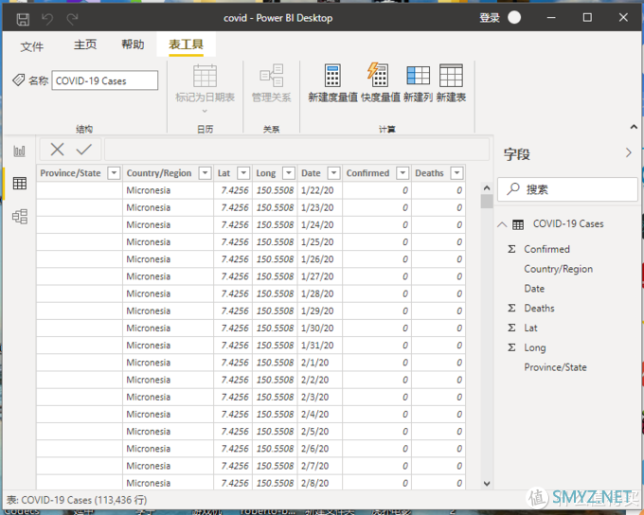Expand 标记为日期表 dropdown chevron
Image resolution: width=644 pixels, height=515 pixels.
[205, 111]
